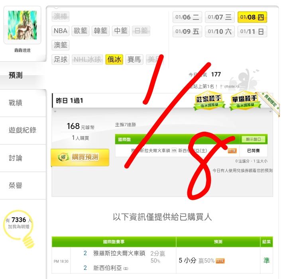
Task: Select the 足球 category tab
Action: (61, 59)
